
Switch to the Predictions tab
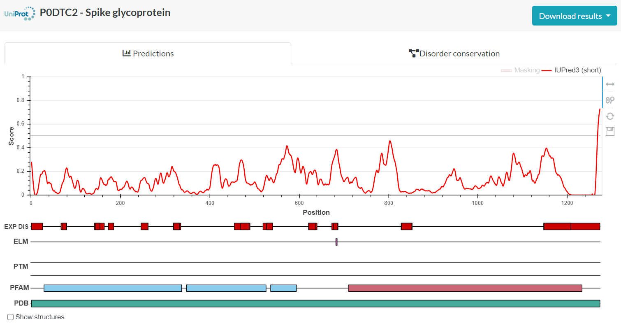(148, 53)
